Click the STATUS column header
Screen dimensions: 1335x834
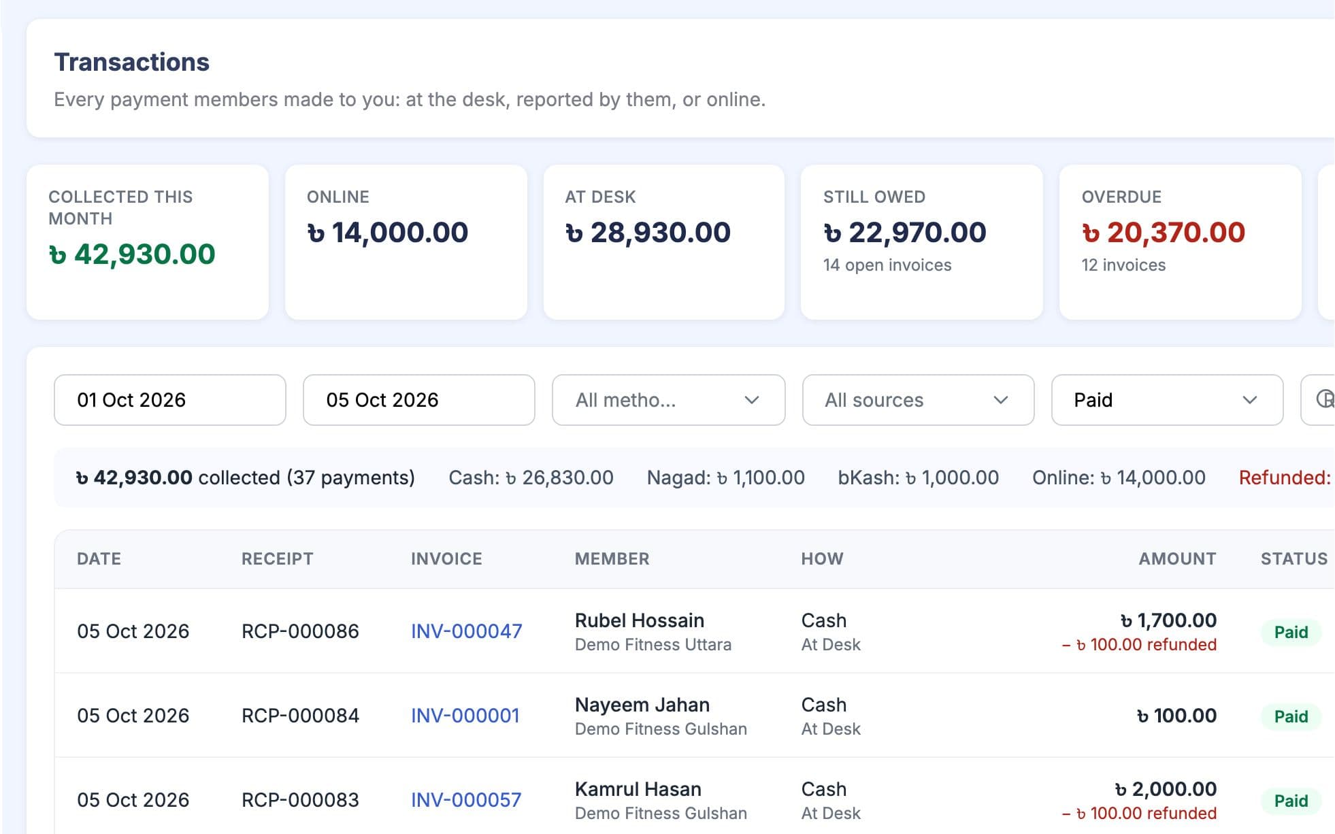coord(1294,559)
